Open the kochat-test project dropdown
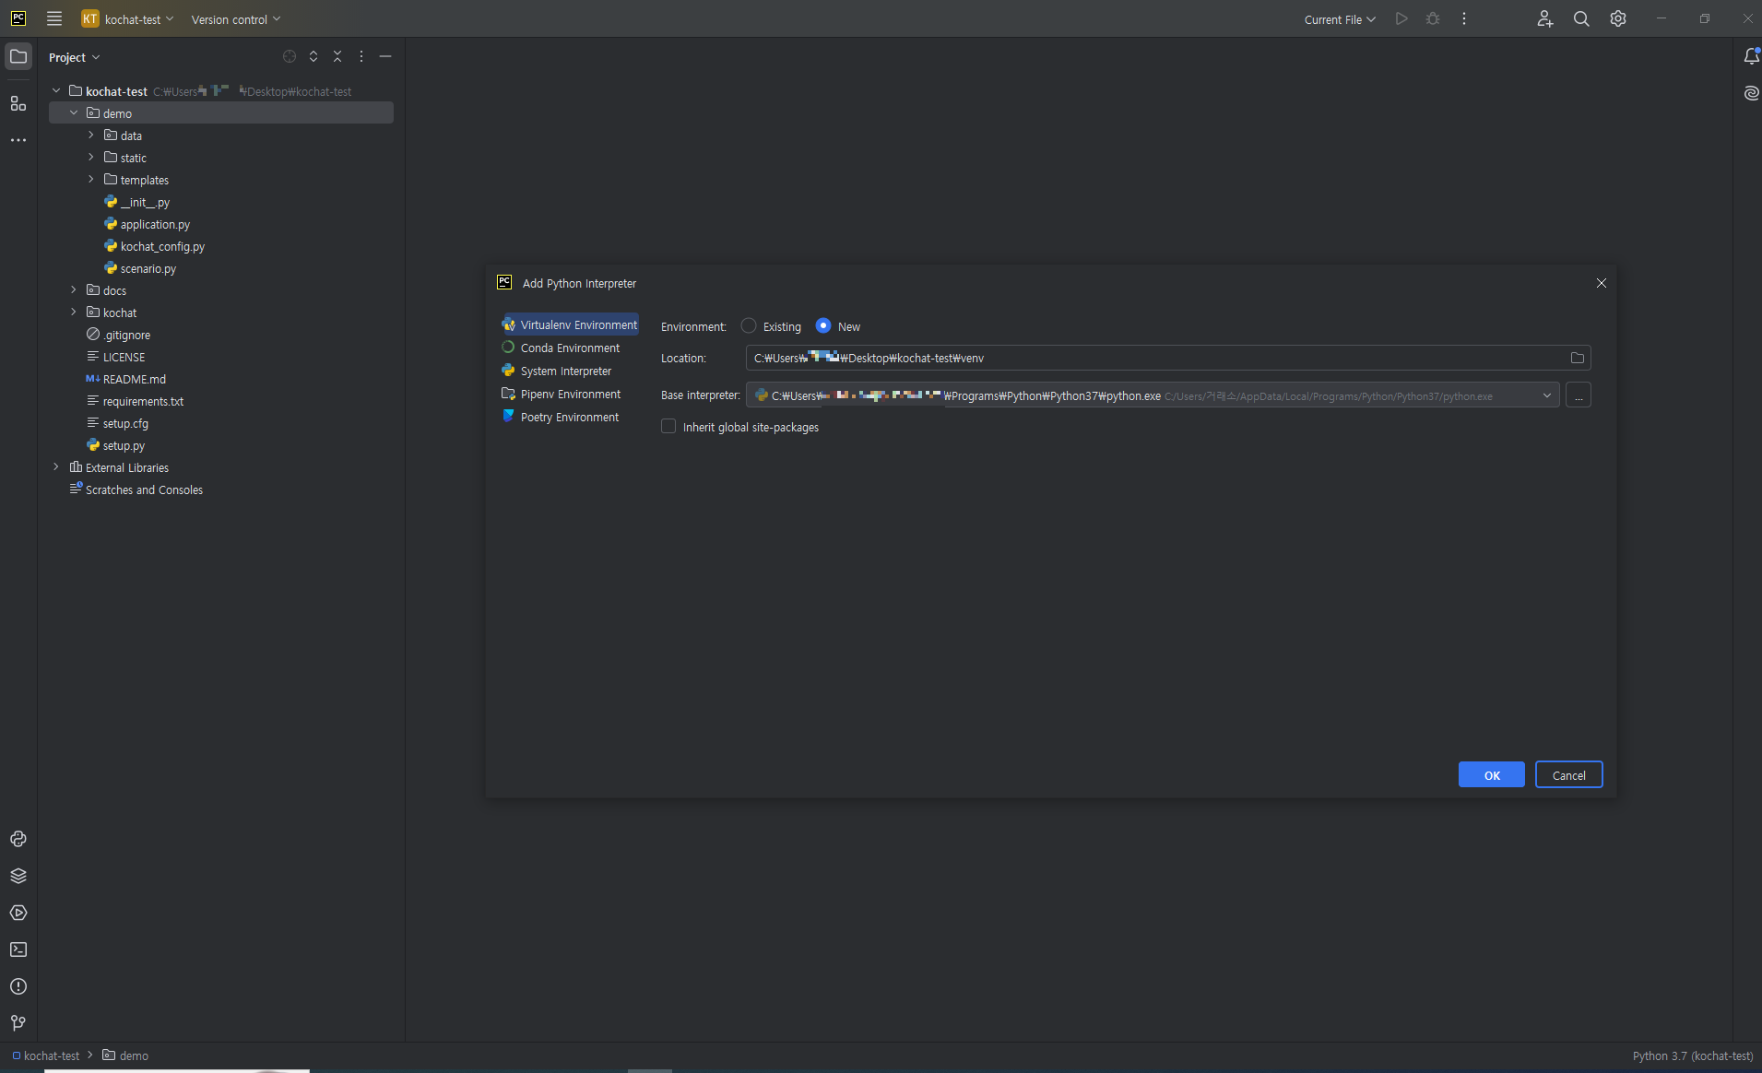Screen dimensions: 1762x1073 tap(127, 18)
